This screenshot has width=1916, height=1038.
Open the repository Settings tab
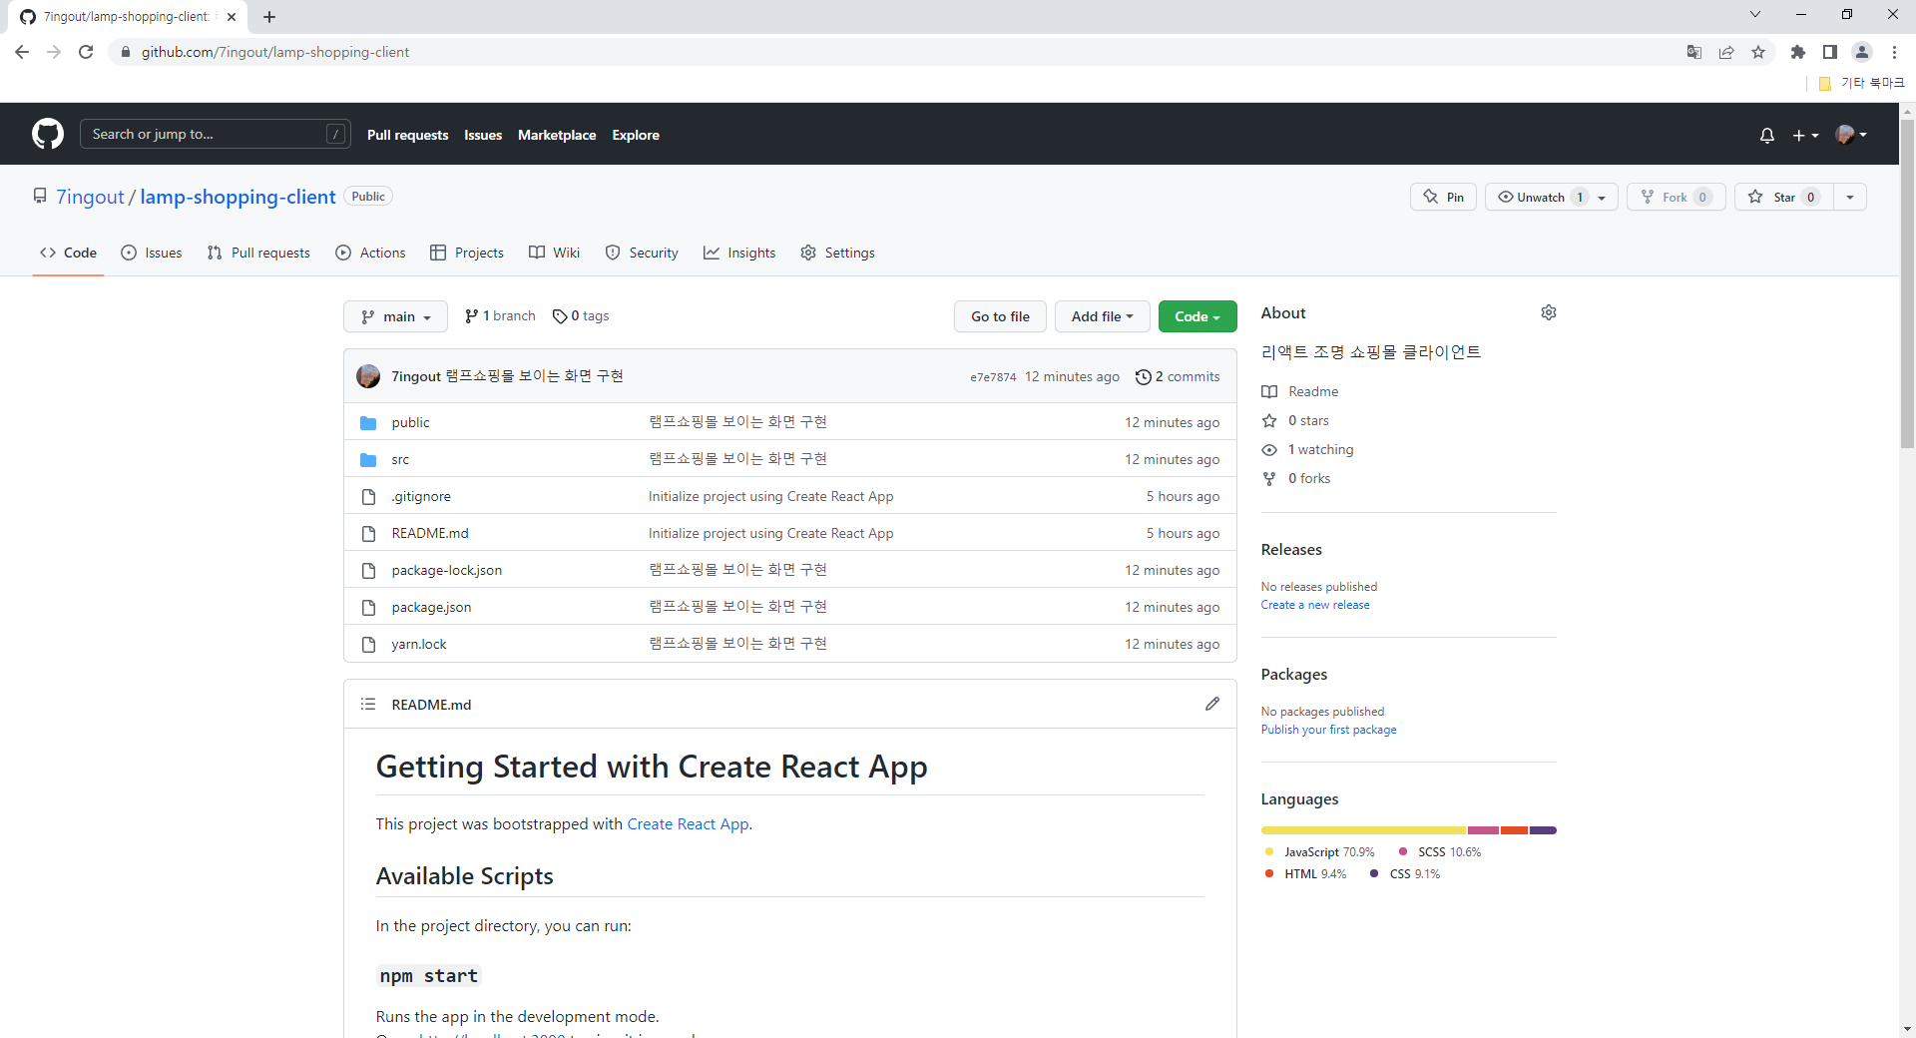pos(837,253)
